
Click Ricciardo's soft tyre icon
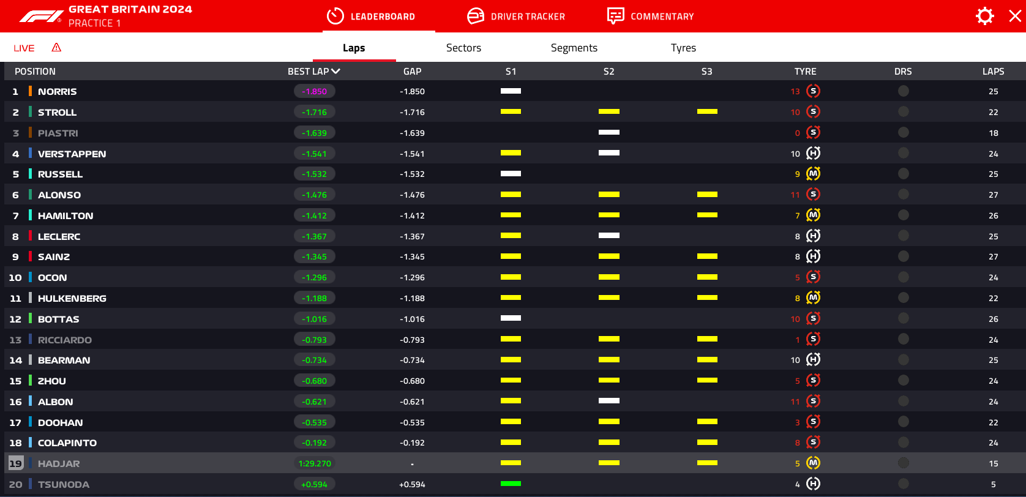[x=813, y=339]
